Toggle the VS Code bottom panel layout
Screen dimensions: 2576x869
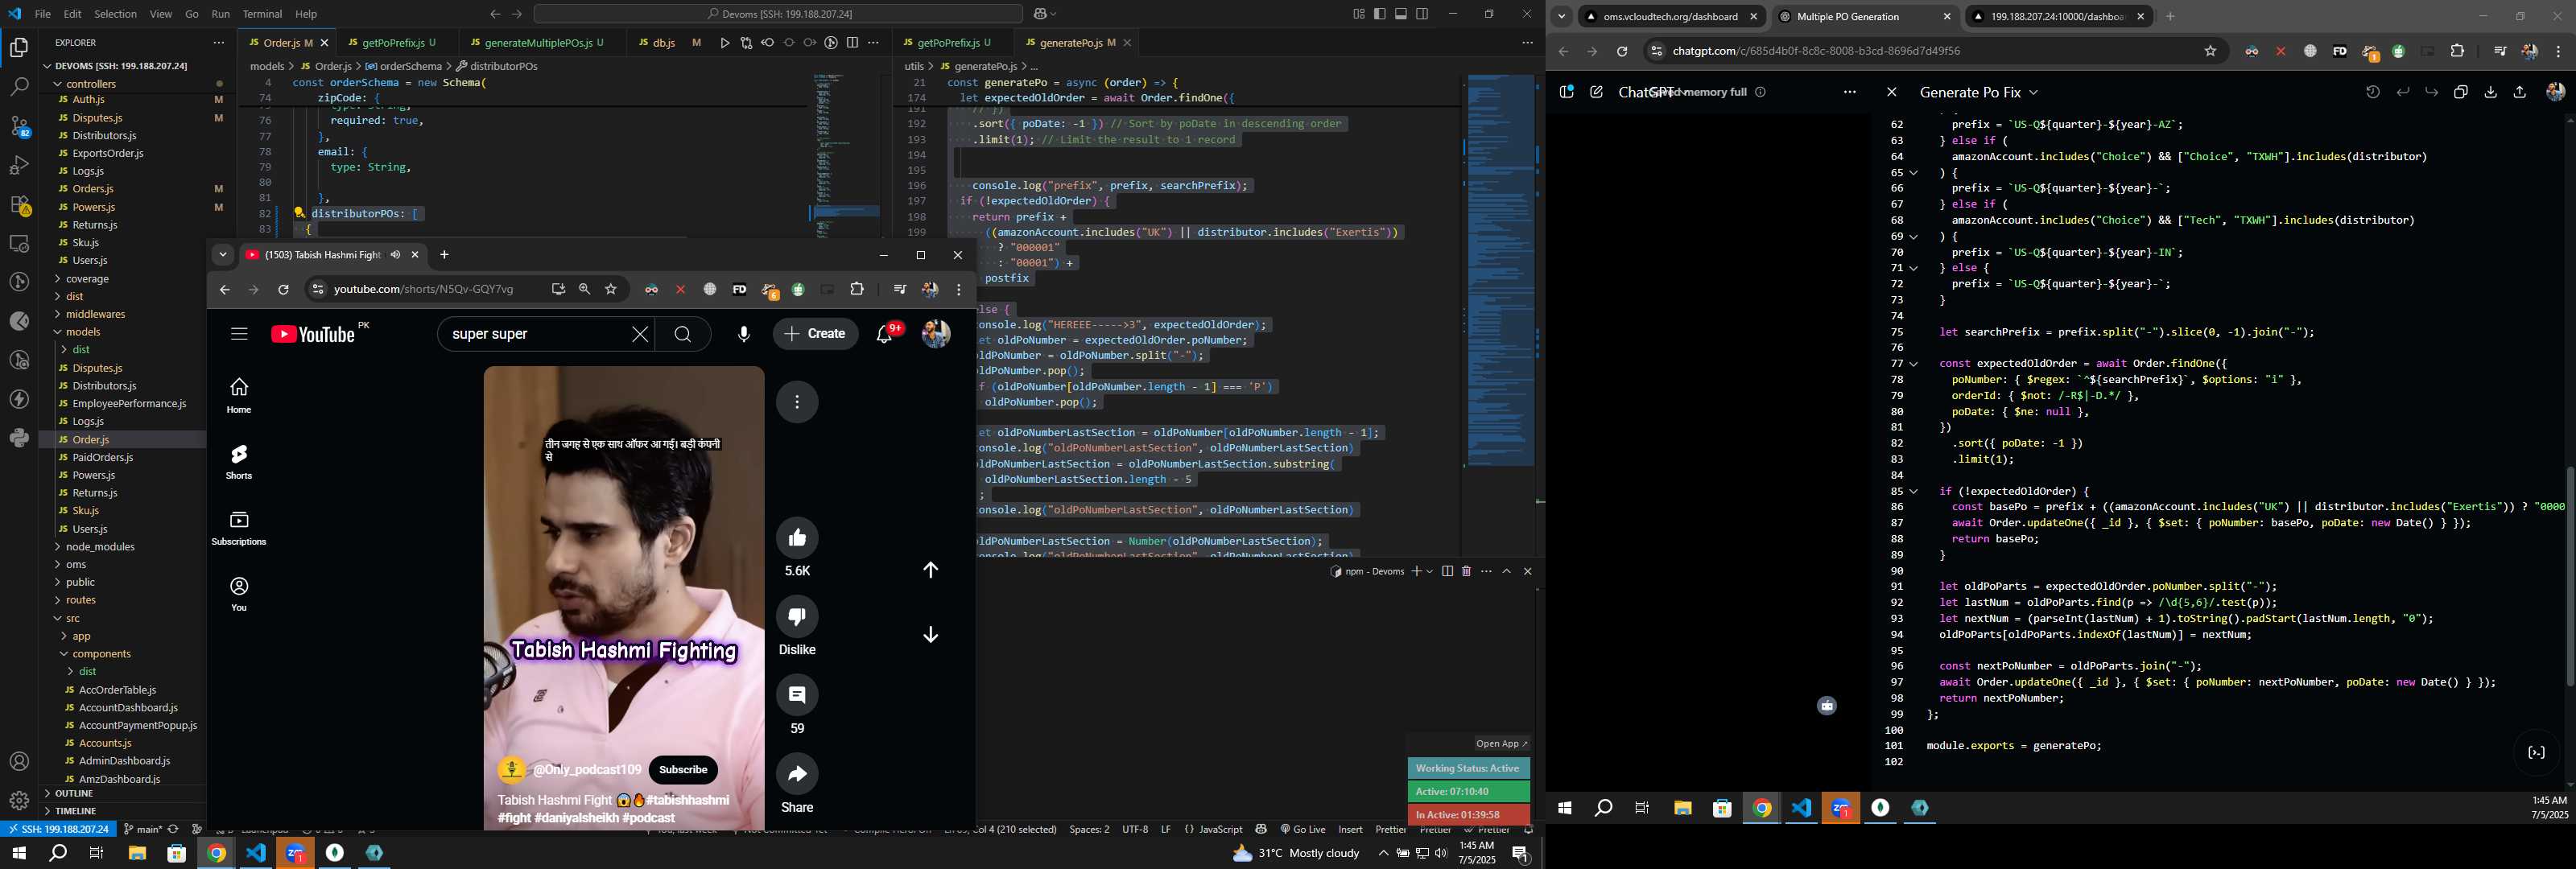1401,14
